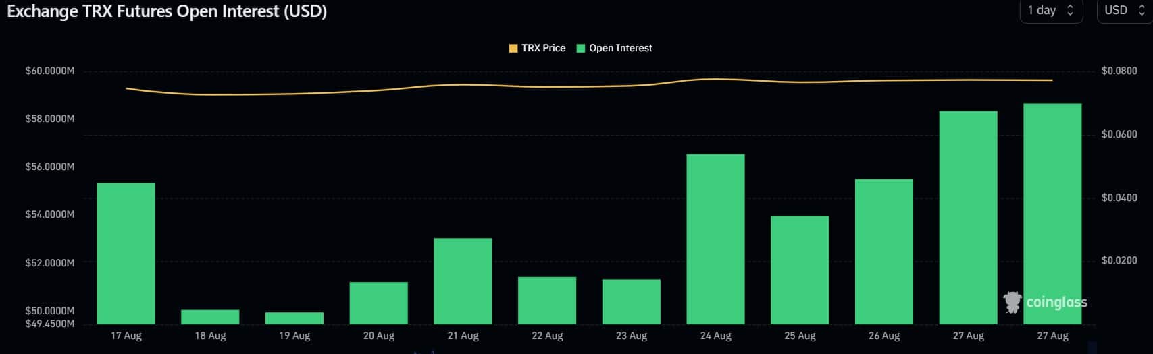The image size is (1153, 354).
Task: Open the USD currency dropdown
Action: tap(1125, 11)
